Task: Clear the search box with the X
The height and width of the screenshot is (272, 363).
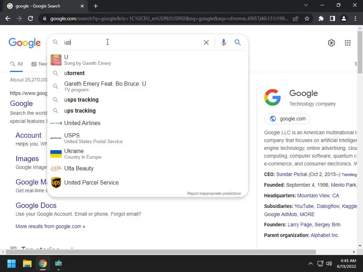Action: tap(206, 42)
